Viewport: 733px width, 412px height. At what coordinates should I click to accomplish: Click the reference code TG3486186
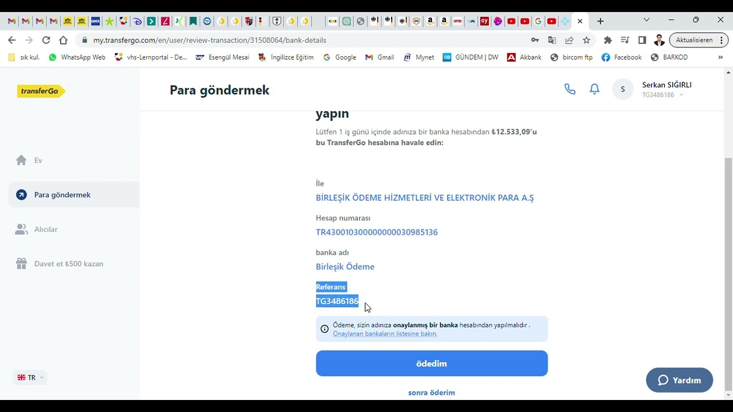click(337, 301)
